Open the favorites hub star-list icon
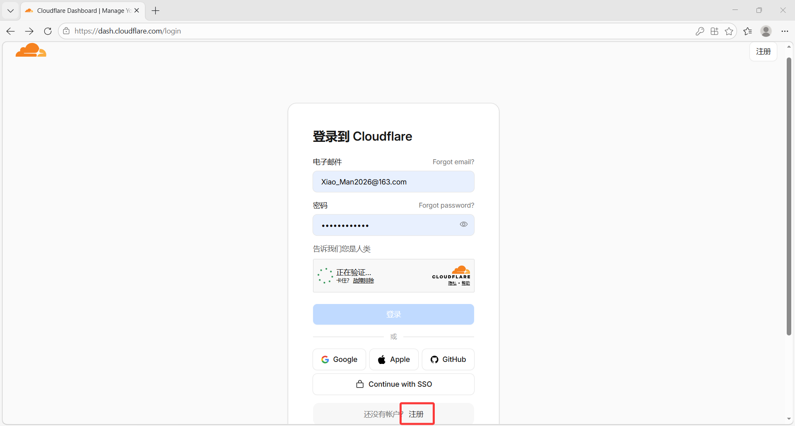The height and width of the screenshot is (426, 795). 748,31
